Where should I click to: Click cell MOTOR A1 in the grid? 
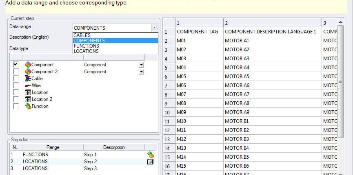pos(273,41)
